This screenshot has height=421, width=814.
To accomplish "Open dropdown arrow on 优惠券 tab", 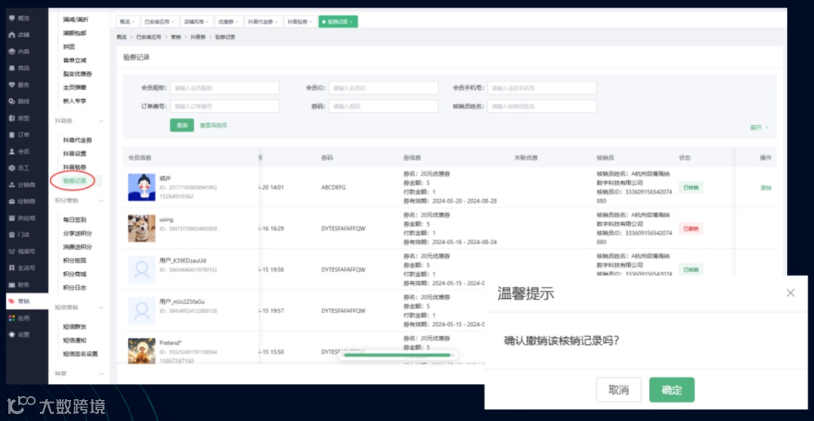I will pos(237,22).
